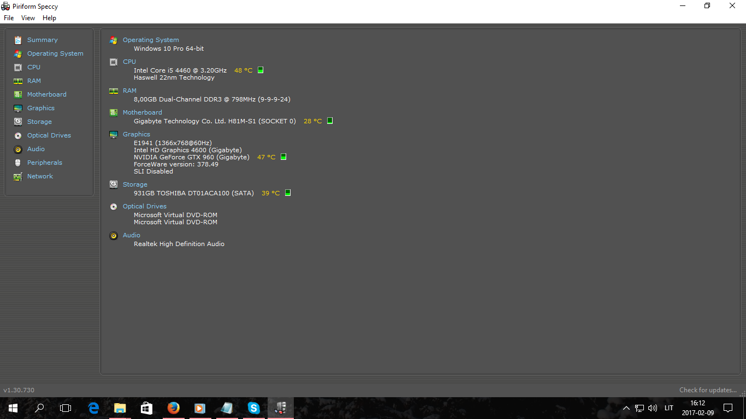
Task: Open the Action Center notifications icon
Action: (x=728, y=408)
